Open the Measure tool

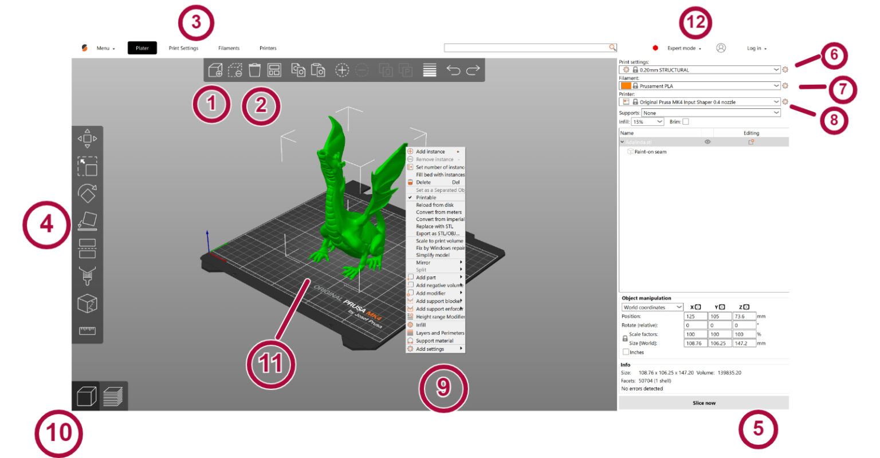(x=87, y=330)
